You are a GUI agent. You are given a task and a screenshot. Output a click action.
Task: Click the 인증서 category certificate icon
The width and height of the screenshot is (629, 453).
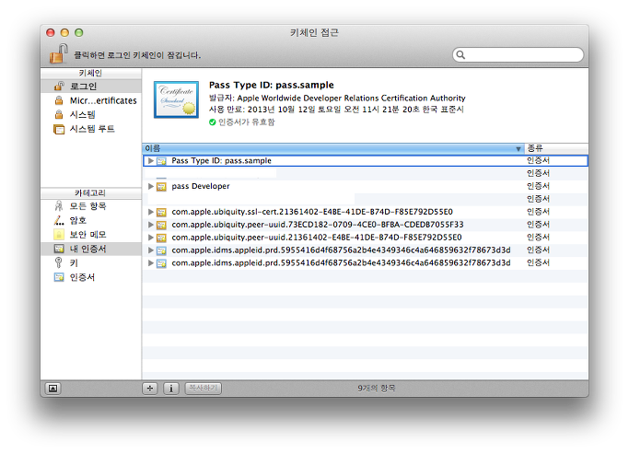[x=59, y=277]
